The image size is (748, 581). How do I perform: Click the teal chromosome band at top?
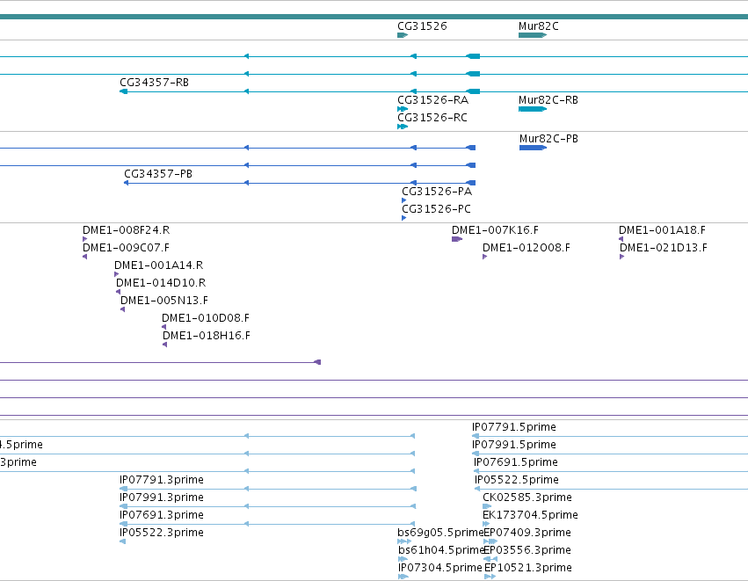[374, 18]
